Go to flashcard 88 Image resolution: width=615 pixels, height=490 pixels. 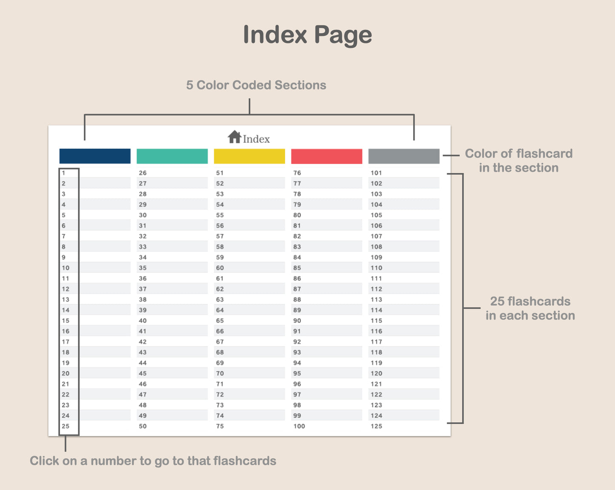tap(297, 299)
